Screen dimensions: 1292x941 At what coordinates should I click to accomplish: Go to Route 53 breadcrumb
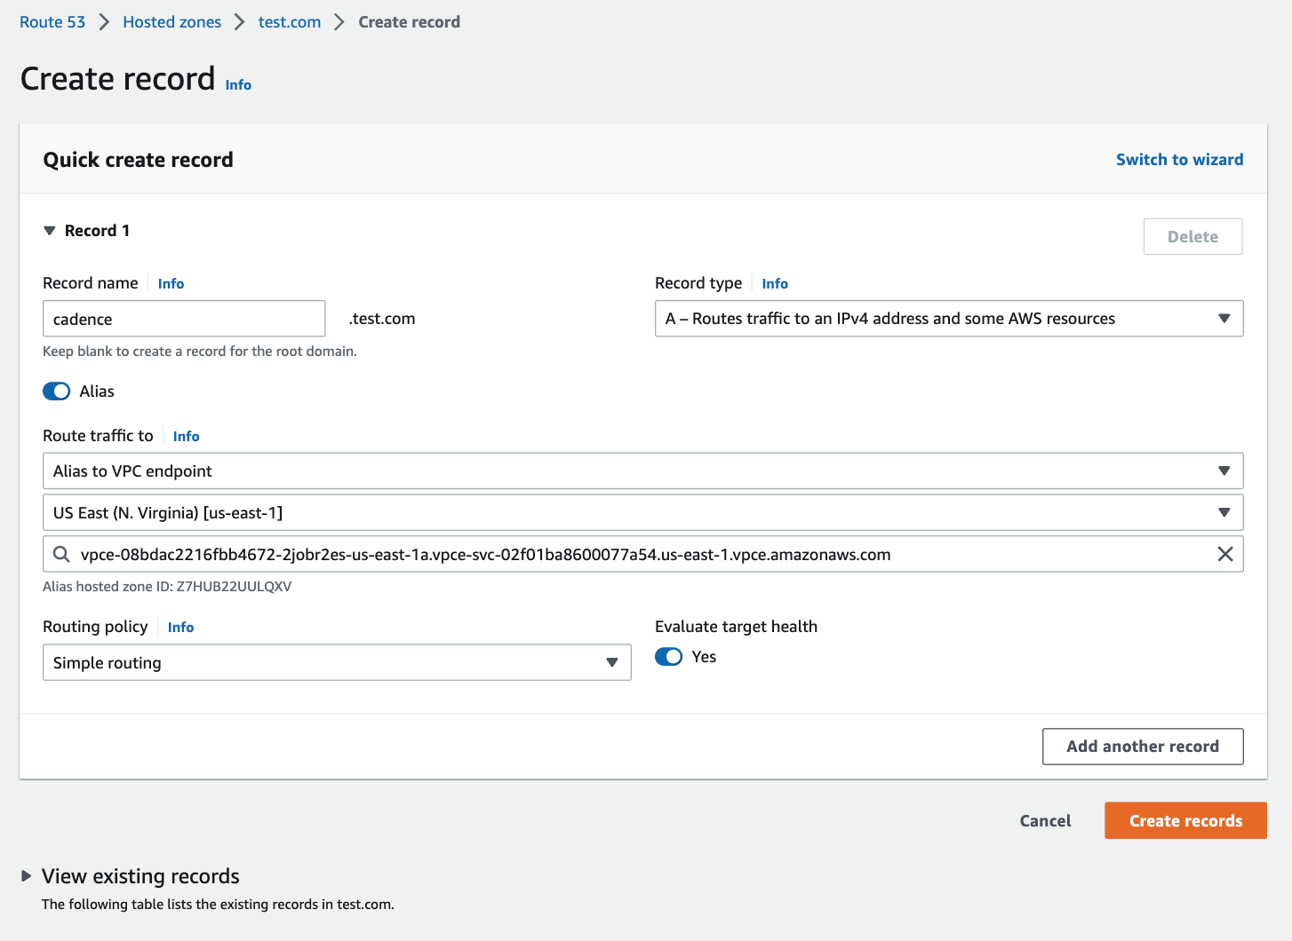pos(52,22)
